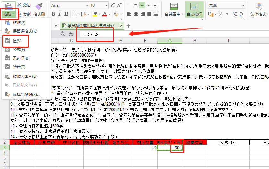Justify text alignment
The image size is (269, 169).
tap(149, 14)
